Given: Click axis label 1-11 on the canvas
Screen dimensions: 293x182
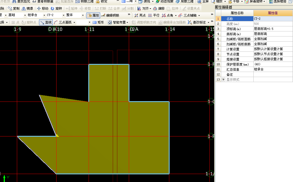Looking at the screenshot, I should click(x=89, y=29).
